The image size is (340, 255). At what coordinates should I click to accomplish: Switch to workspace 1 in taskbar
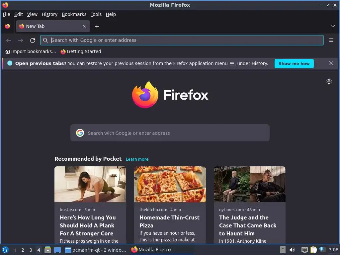click(15, 250)
